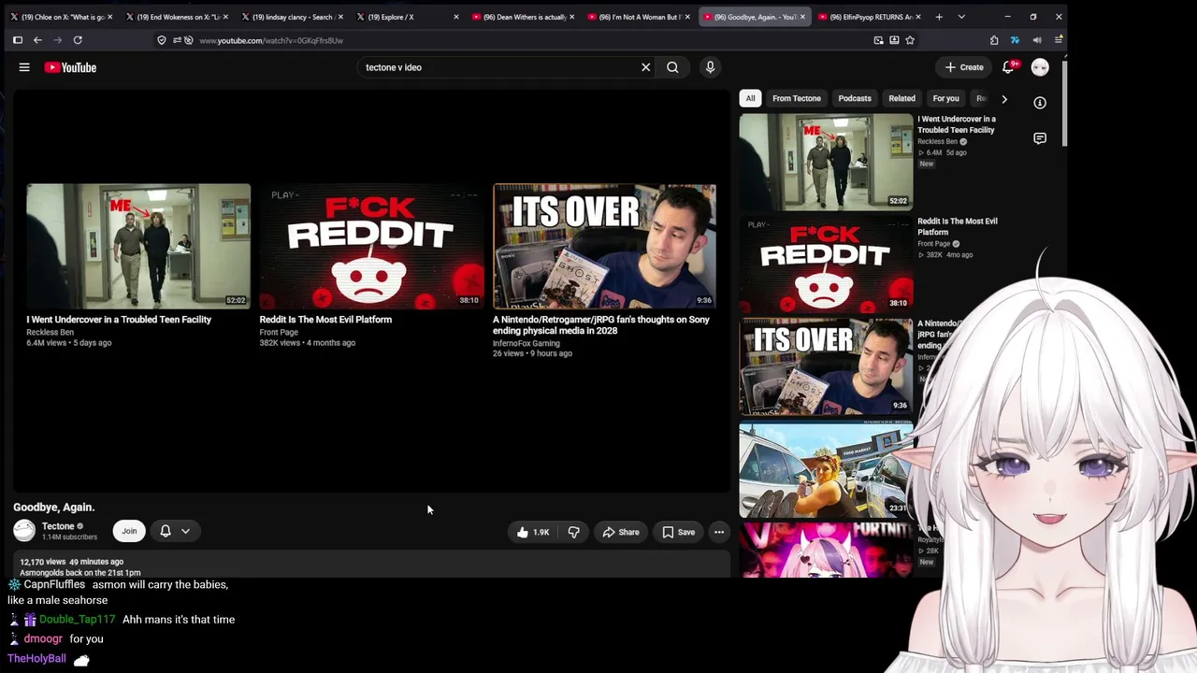1197x673 pixels.
Task: Click the video title 'Goodbye, Again.'
Action: (54, 507)
